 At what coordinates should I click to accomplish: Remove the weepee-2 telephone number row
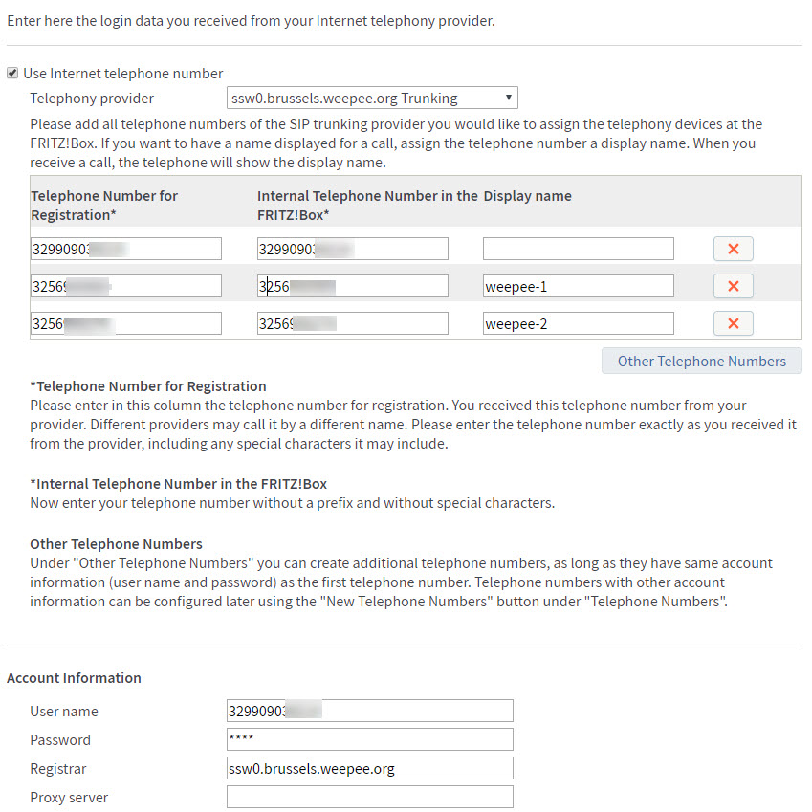coord(733,323)
